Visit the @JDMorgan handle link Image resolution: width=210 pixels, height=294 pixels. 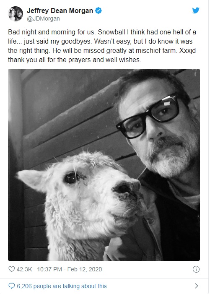43,19
